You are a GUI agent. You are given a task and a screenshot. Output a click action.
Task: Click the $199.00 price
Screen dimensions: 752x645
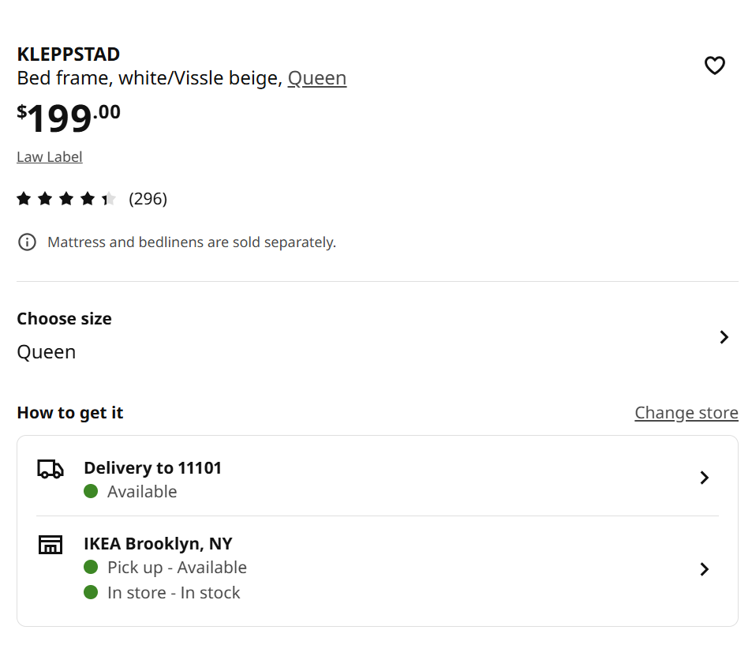[x=69, y=118]
